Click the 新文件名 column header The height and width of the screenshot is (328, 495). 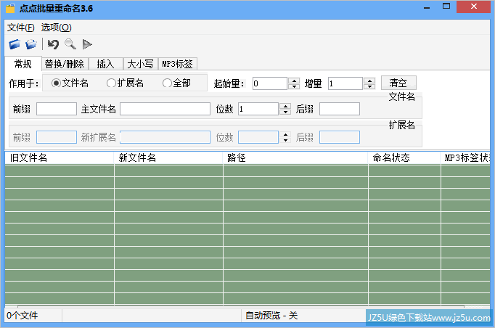pos(168,158)
